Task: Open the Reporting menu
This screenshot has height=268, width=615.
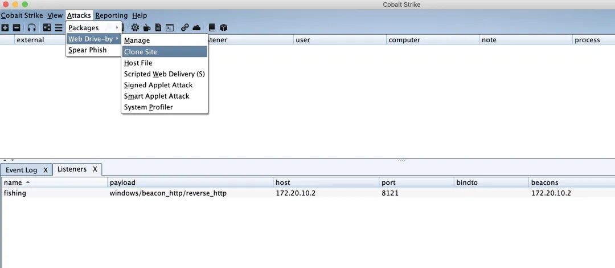Action: (x=112, y=15)
